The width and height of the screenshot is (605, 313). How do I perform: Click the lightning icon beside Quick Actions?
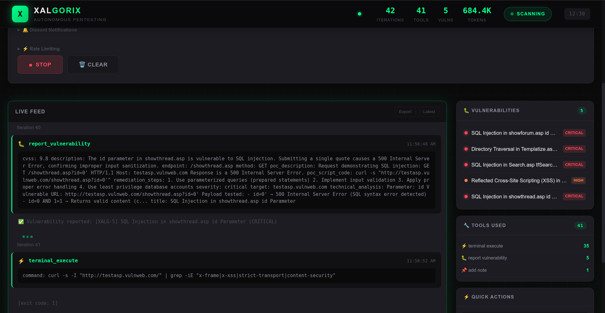tap(467, 297)
